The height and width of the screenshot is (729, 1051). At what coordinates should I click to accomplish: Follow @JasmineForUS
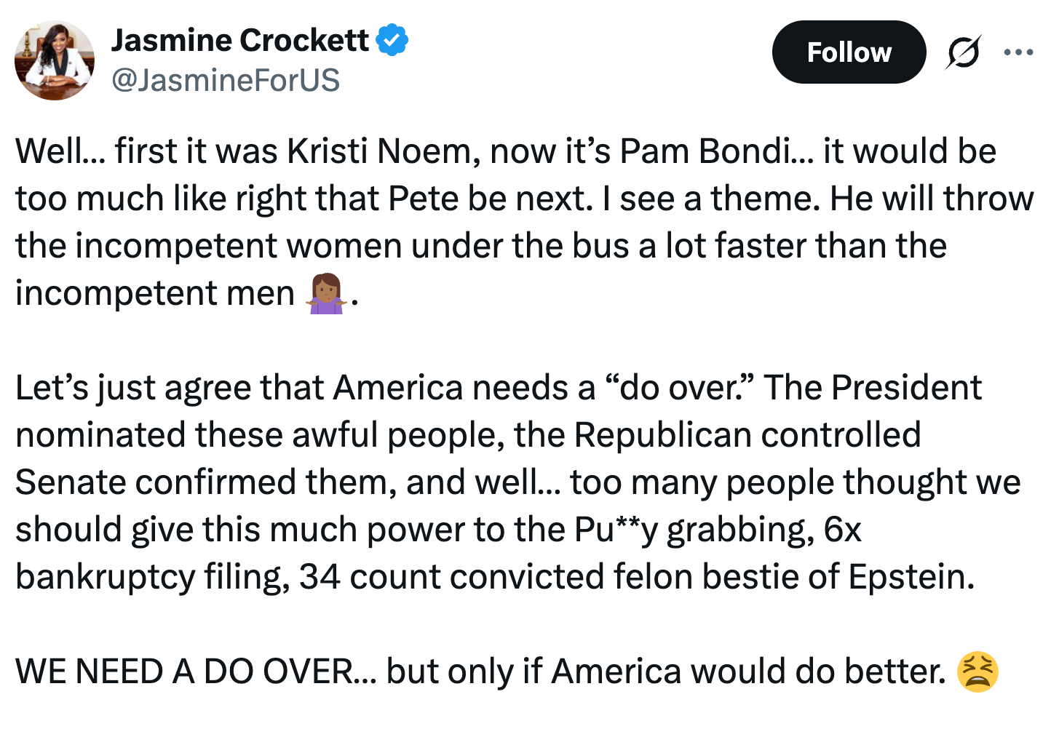pos(849,52)
